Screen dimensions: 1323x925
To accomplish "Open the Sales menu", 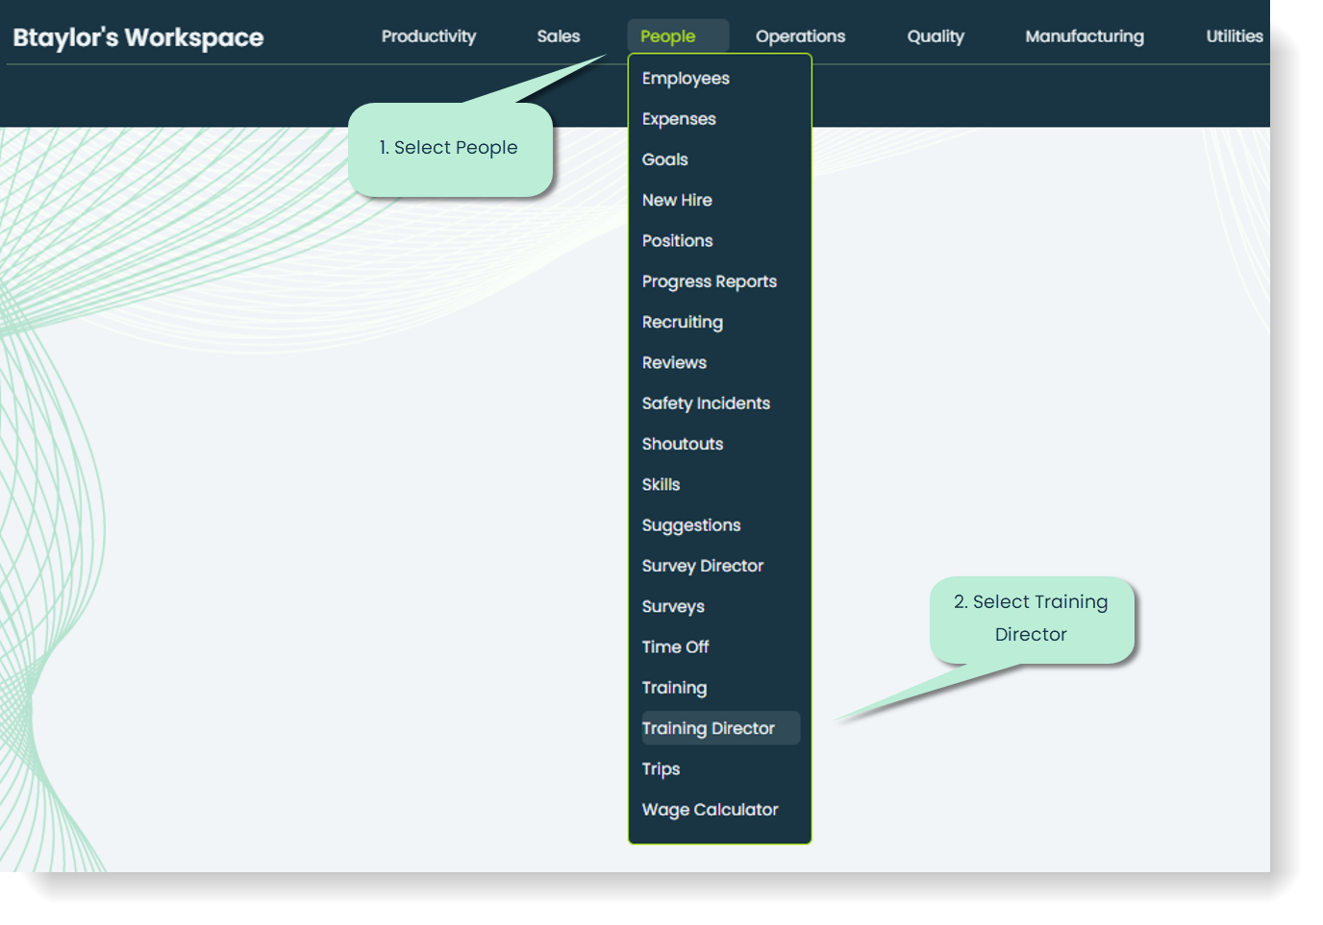I will (558, 36).
